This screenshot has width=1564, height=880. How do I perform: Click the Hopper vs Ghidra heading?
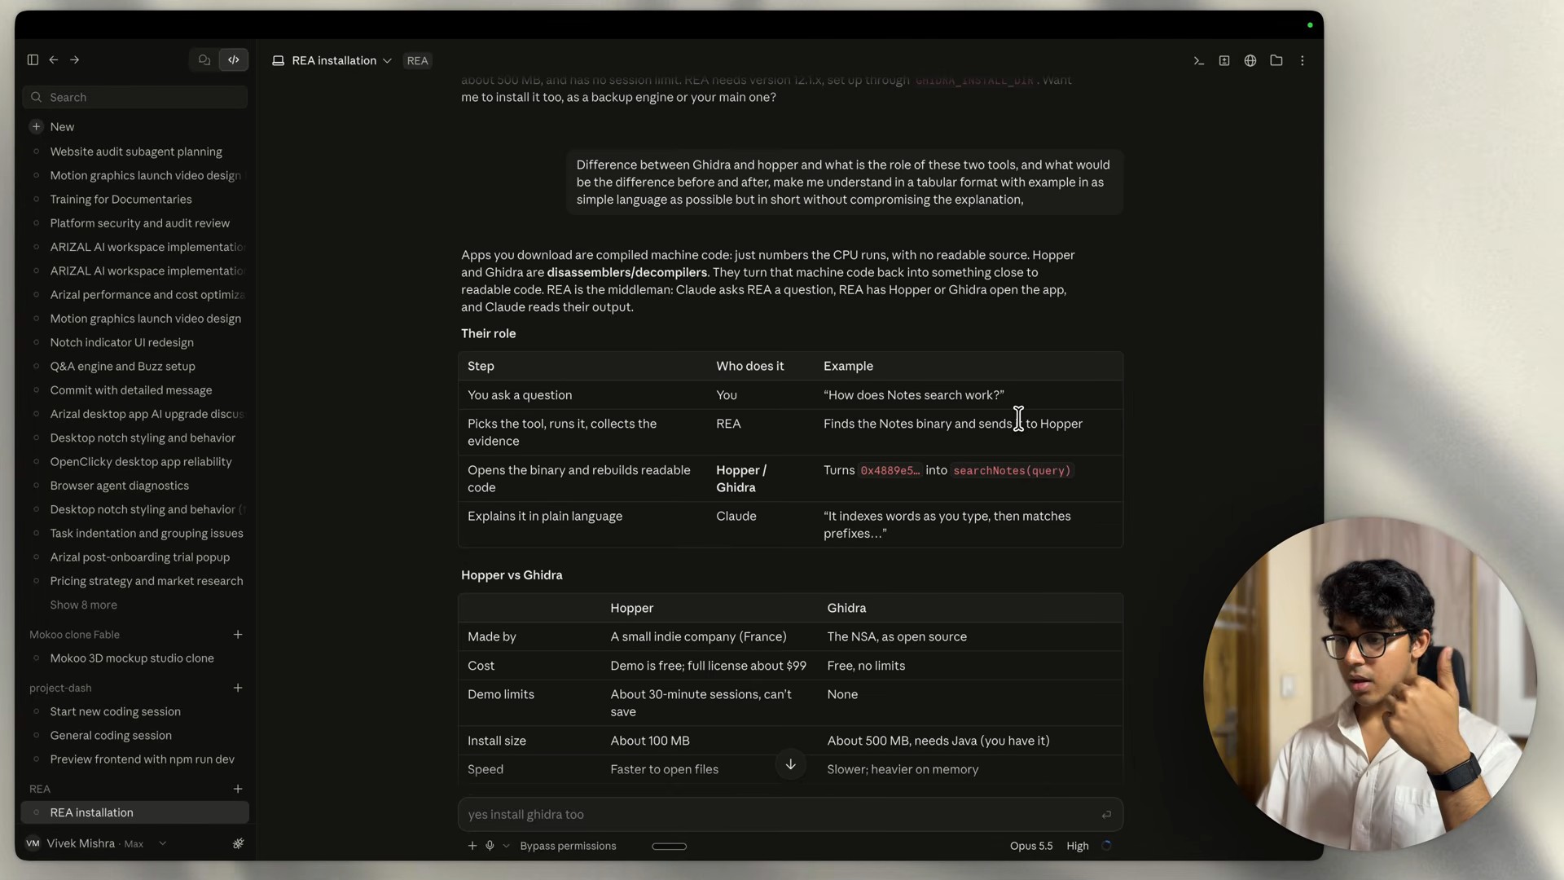pos(512,575)
